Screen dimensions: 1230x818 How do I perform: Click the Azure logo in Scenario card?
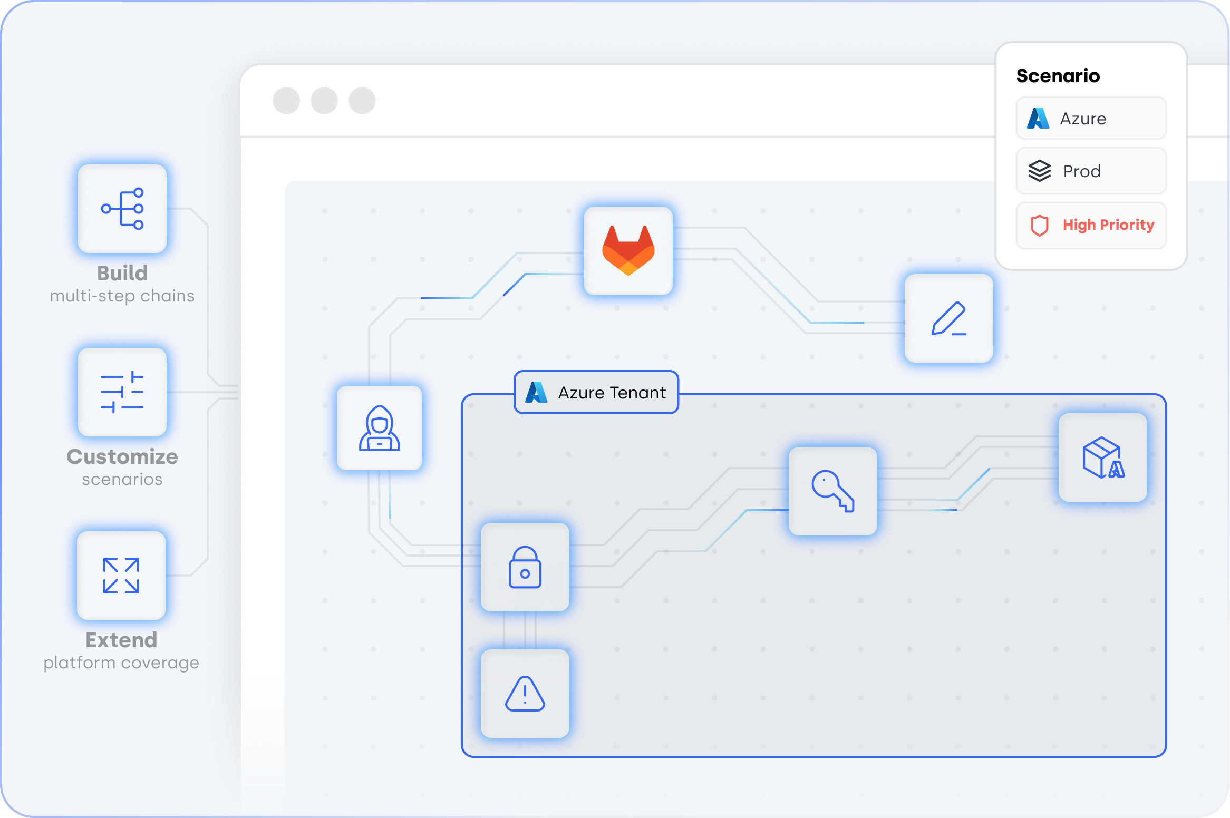1038,119
